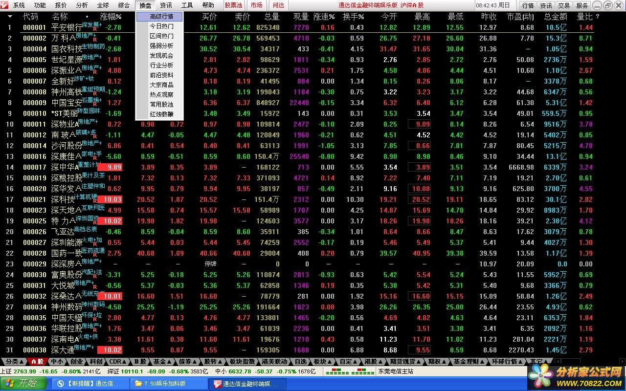Switch to the A股 bottom tab
Image resolution: width=626 pixels, height=391 pixels.
(x=37, y=362)
